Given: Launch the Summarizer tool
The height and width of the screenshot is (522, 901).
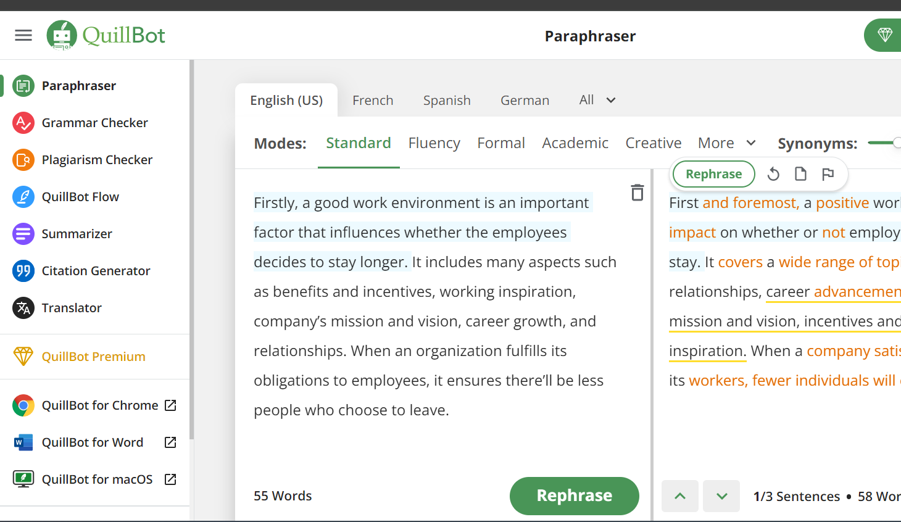Looking at the screenshot, I should click(77, 234).
